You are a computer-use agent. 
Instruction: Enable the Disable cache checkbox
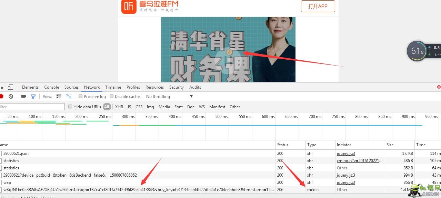(112, 97)
